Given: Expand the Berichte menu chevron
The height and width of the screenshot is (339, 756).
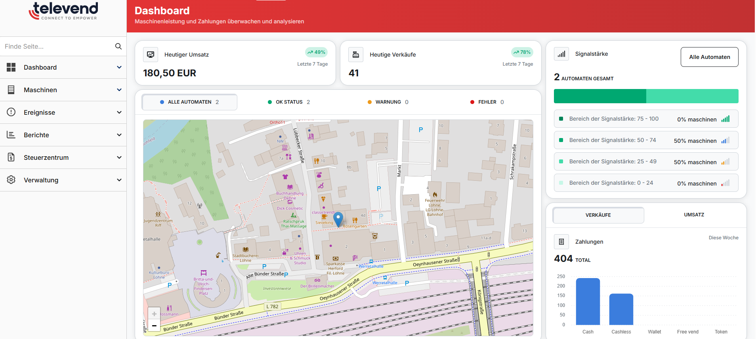Looking at the screenshot, I should [119, 135].
